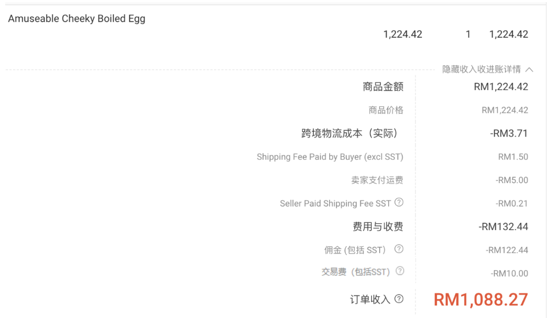The image size is (548, 318).
Task: Click help icon next to Seller Paid Shipping Fee SST
Action: [399, 202]
